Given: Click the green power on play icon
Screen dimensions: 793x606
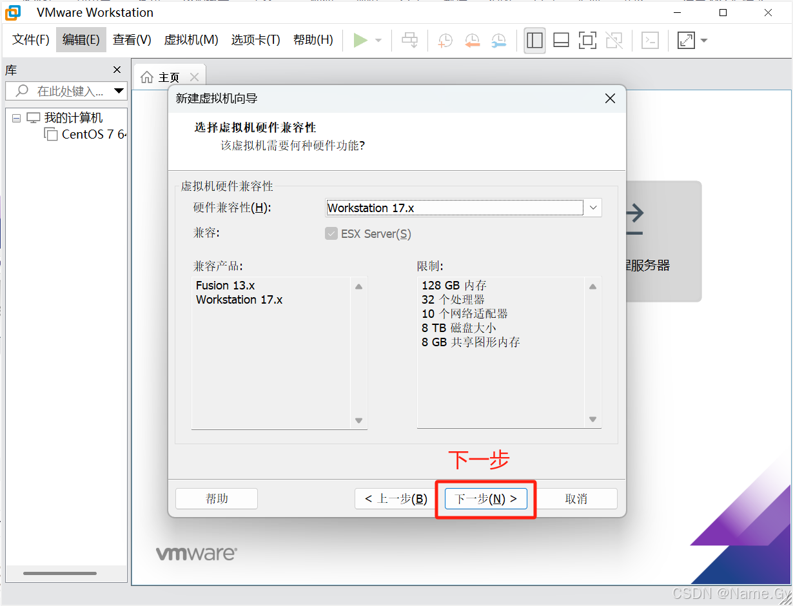Looking at the screenshot, I should [x=360, y=41].
